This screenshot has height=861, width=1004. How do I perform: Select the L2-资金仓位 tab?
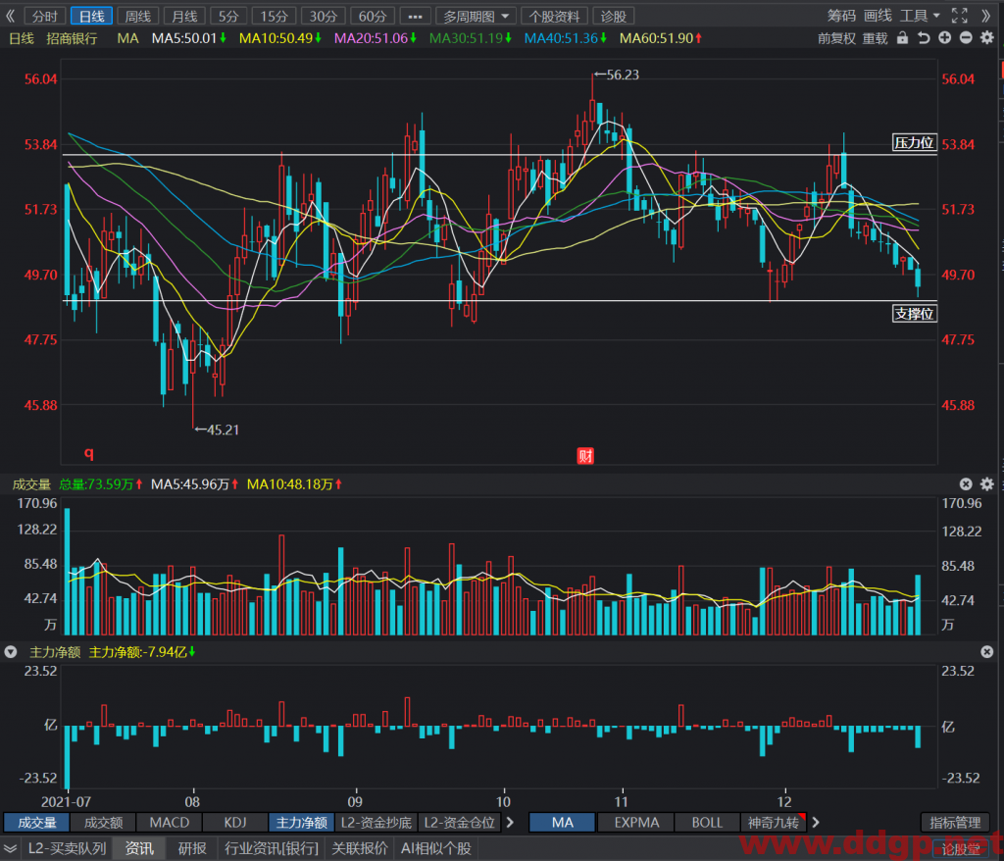[x=459, y=822]
